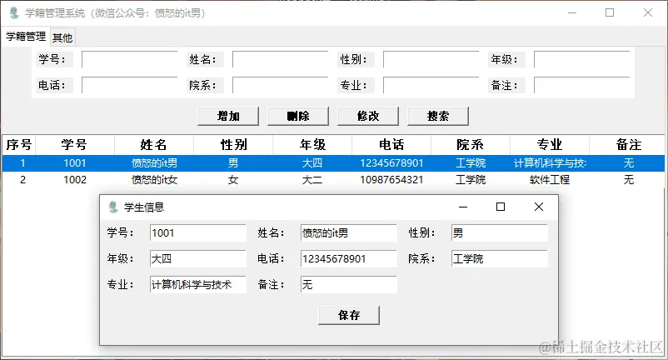Click the 学生信息 dialog's title bar icon
The height and width of the screenshot is (360, 668).
click(113, 207)
